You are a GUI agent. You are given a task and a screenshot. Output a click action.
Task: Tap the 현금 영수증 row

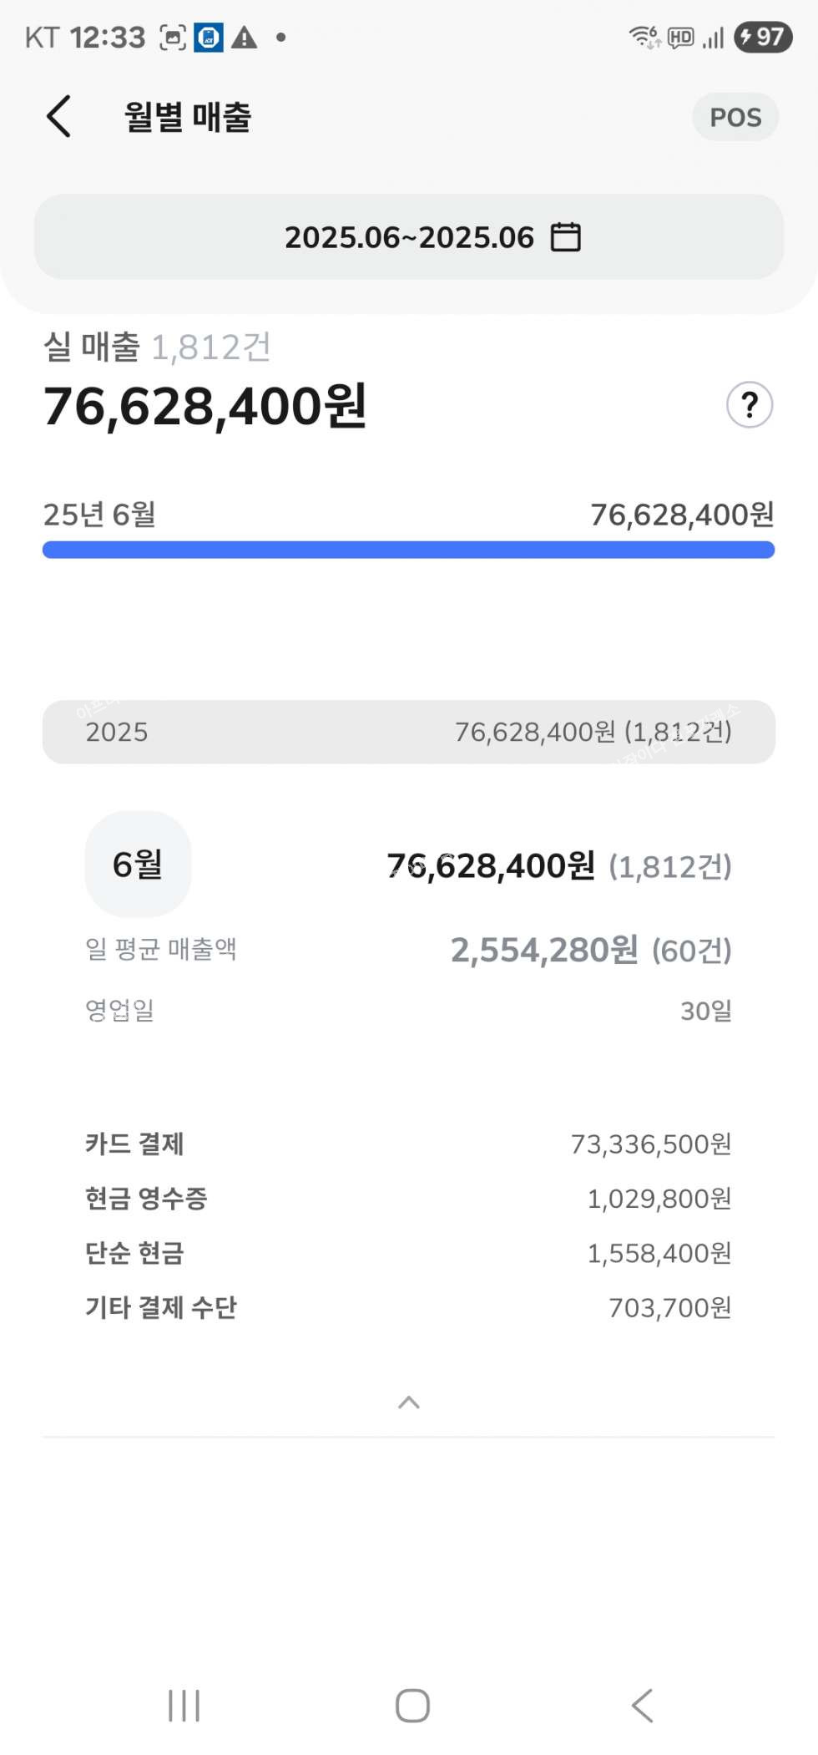(x=409, y=1199)
